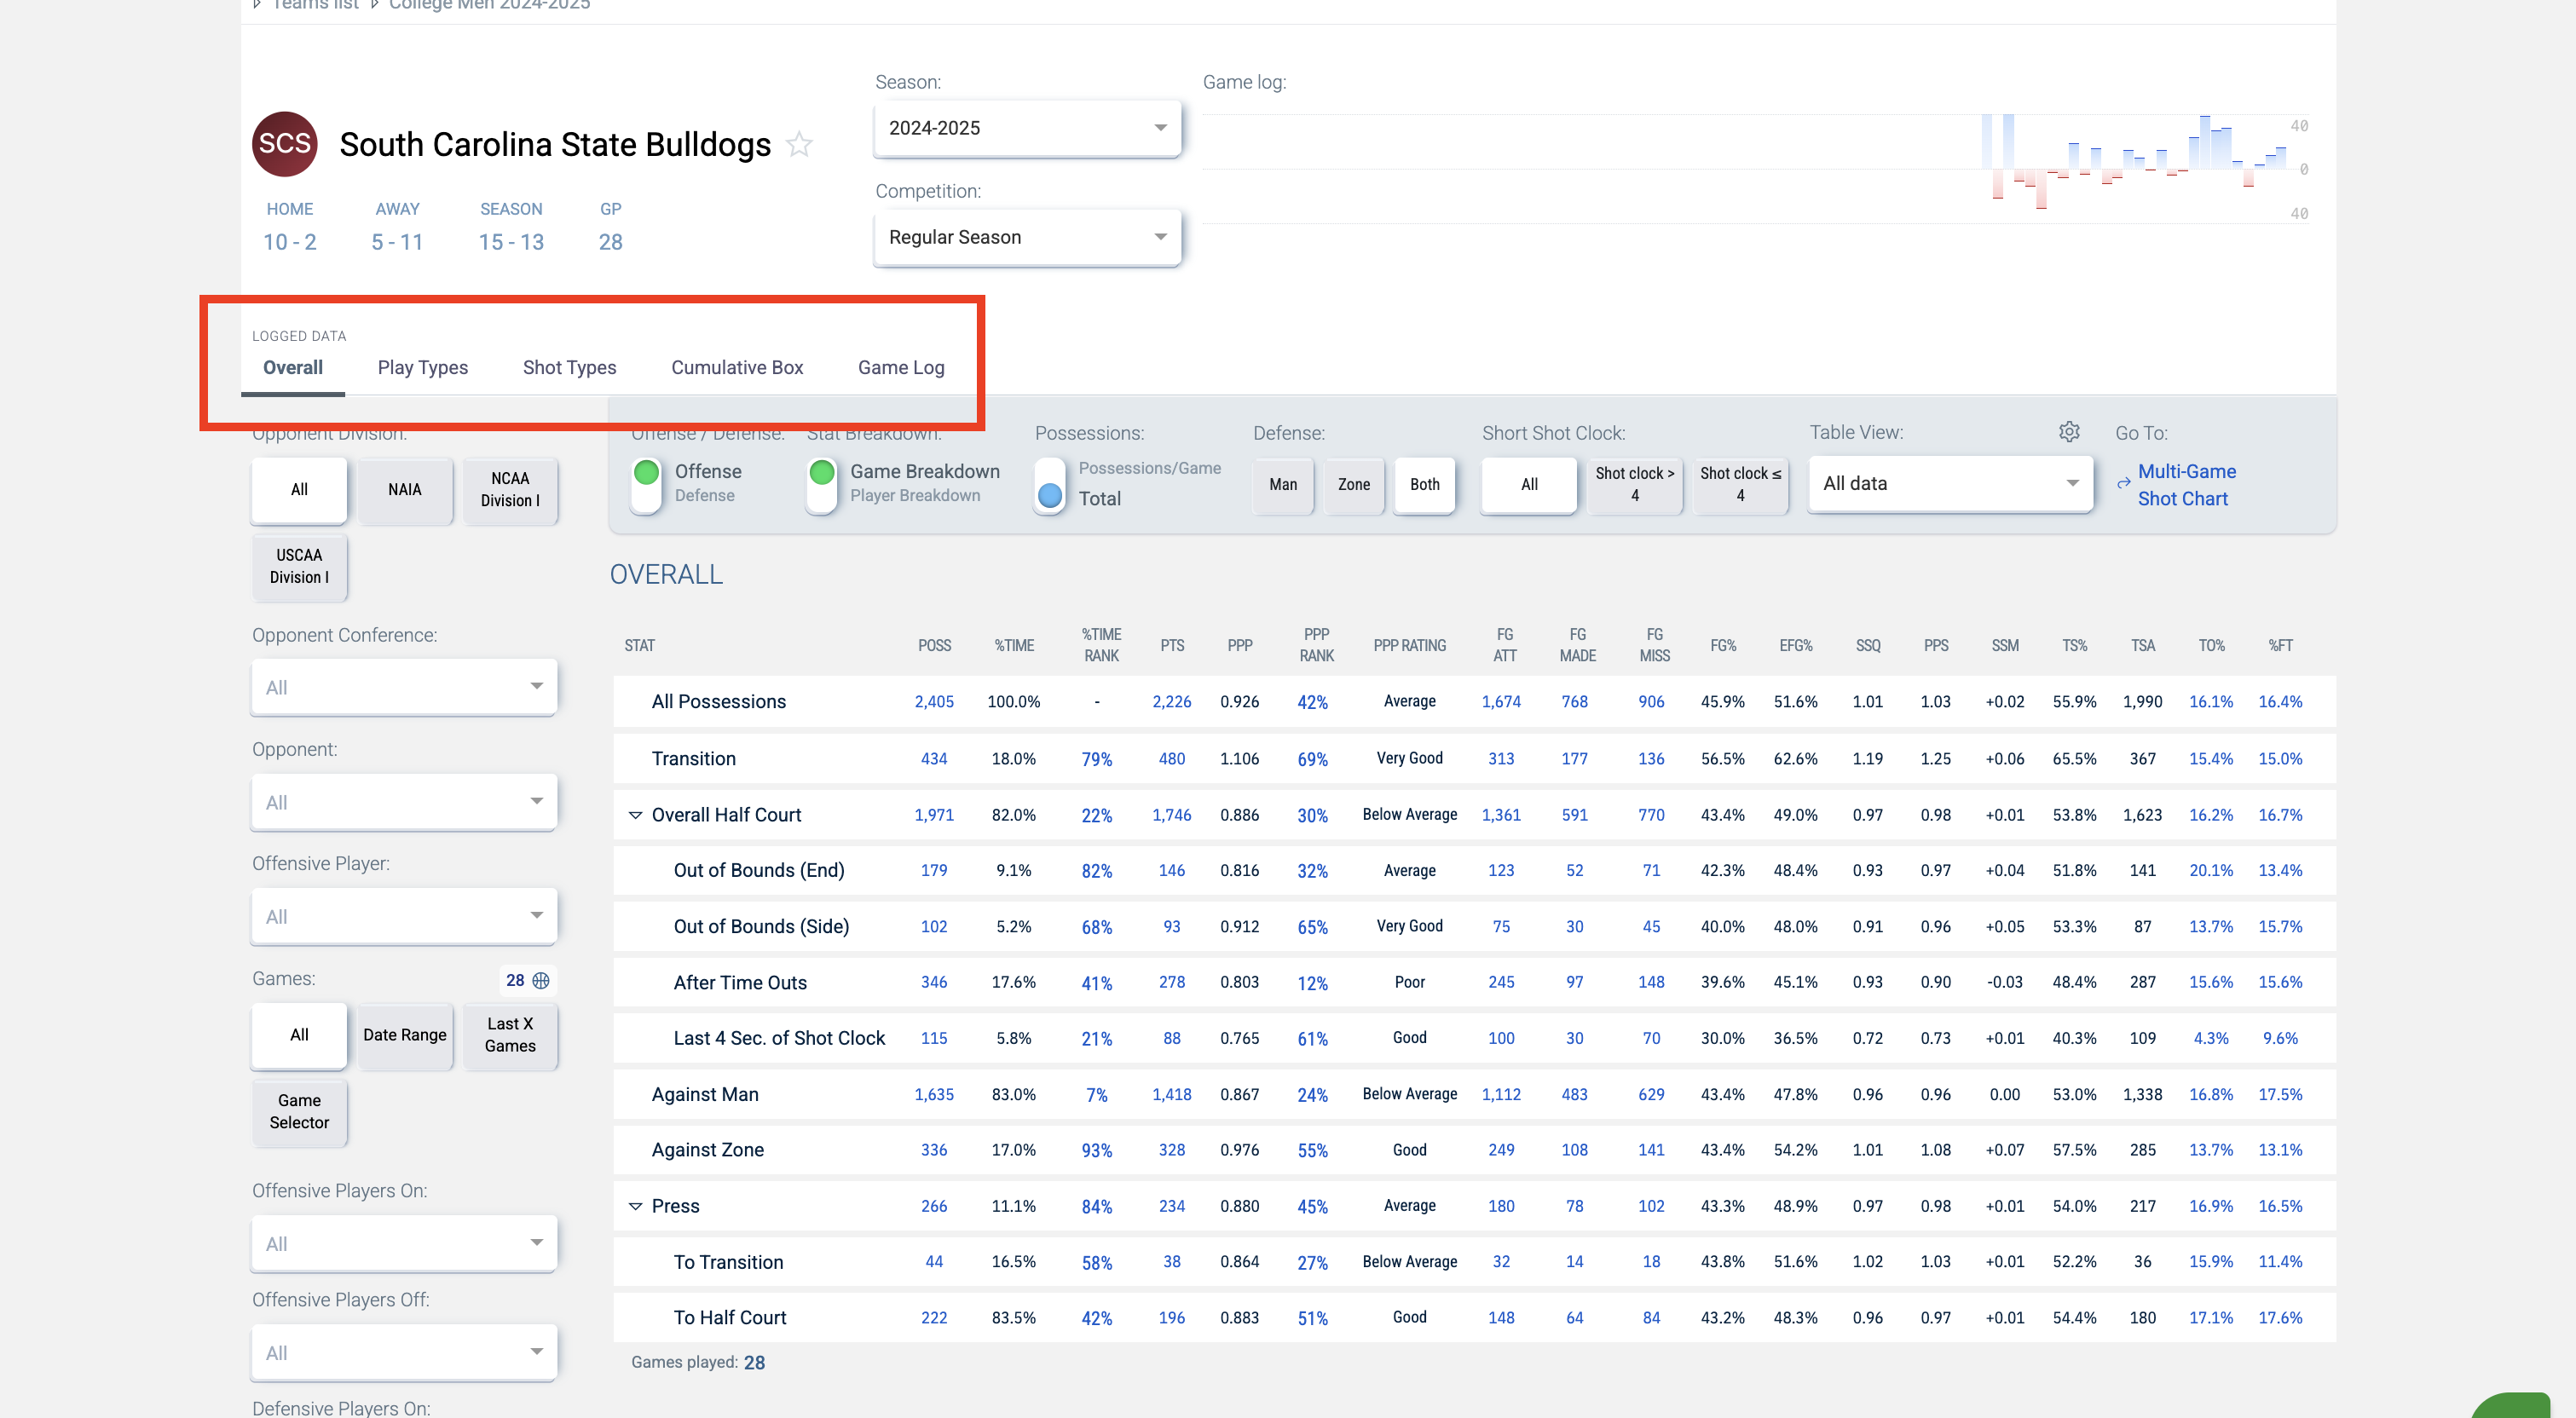The width and height of the screenshot is (2576, 1418).
Task: Click the Game Selector button
Action: tap(299, 1111)
